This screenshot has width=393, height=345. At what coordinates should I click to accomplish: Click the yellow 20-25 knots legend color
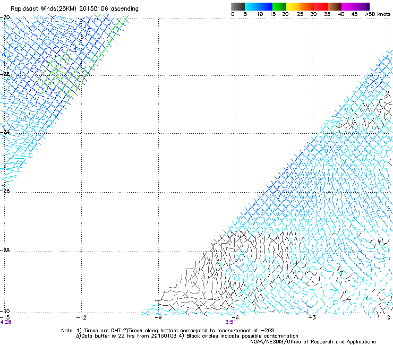click(x=293, y=6)
